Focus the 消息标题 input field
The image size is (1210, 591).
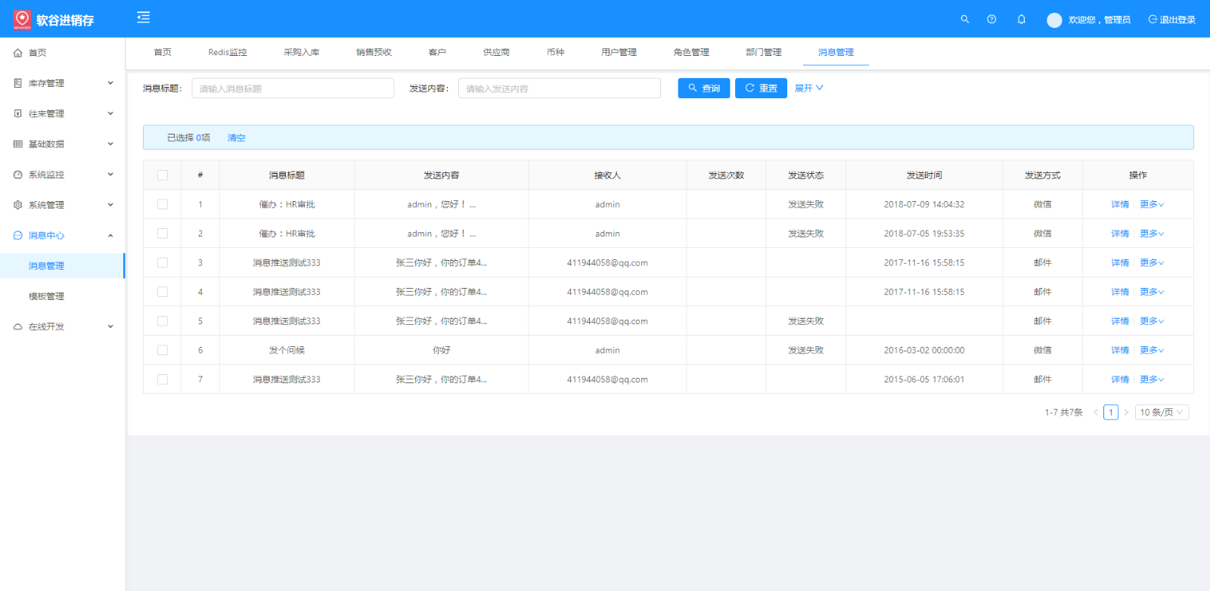(293, 88)
